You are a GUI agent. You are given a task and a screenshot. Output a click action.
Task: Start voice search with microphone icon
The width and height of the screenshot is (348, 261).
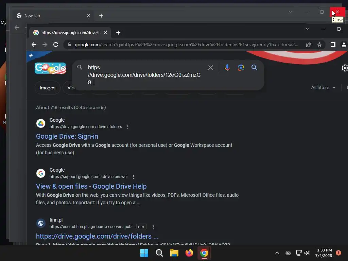point(227,68)
